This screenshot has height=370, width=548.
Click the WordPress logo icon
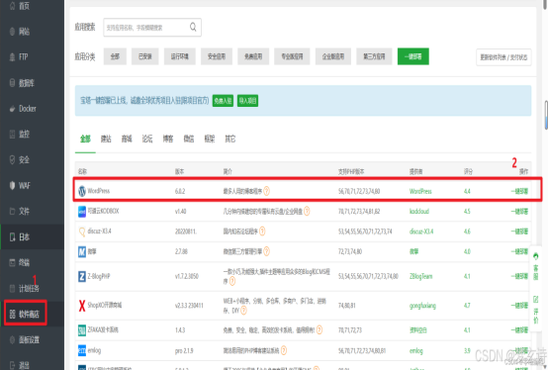pyautogui.click(x=82, y=191)
